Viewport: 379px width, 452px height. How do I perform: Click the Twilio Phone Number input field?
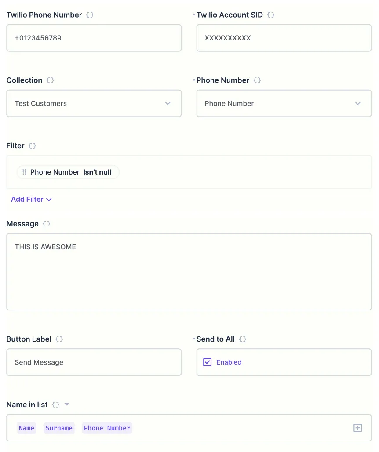tap(94, 38)
